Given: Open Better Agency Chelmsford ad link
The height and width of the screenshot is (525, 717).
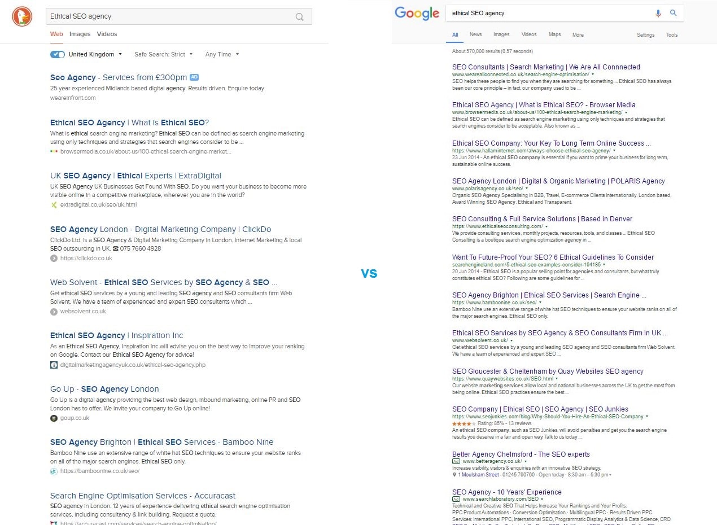Looking at the screenshot, I should point(521,454).
